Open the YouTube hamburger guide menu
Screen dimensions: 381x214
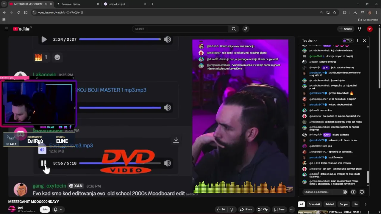[x=6, y=29]
